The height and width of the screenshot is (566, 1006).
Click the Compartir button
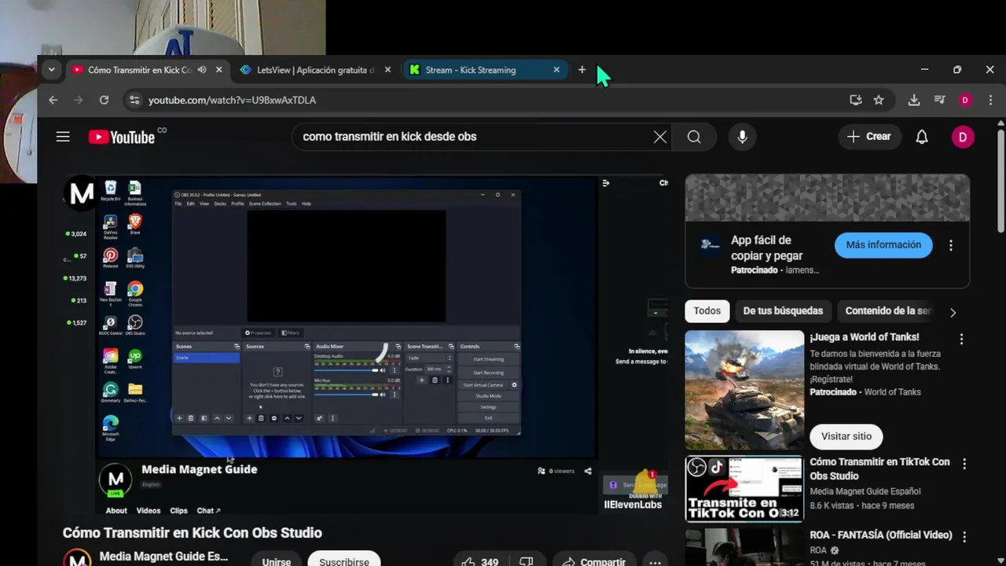594,561
